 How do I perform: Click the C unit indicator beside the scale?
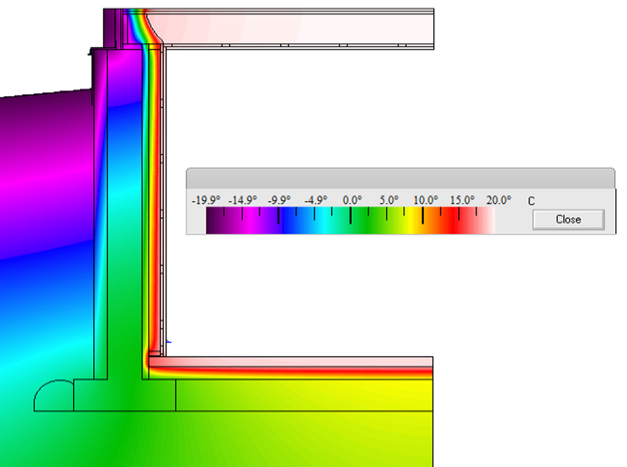[531, 200]
